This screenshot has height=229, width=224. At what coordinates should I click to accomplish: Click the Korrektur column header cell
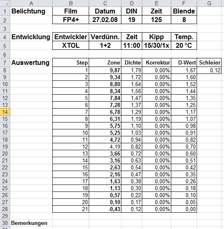pyautogui.click(x=157, y=62)
